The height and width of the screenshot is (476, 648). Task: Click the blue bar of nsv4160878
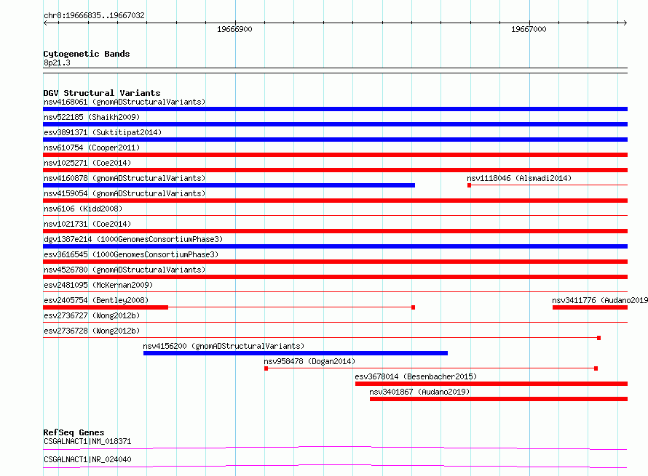pyautogui.click(x=229, y=185)
